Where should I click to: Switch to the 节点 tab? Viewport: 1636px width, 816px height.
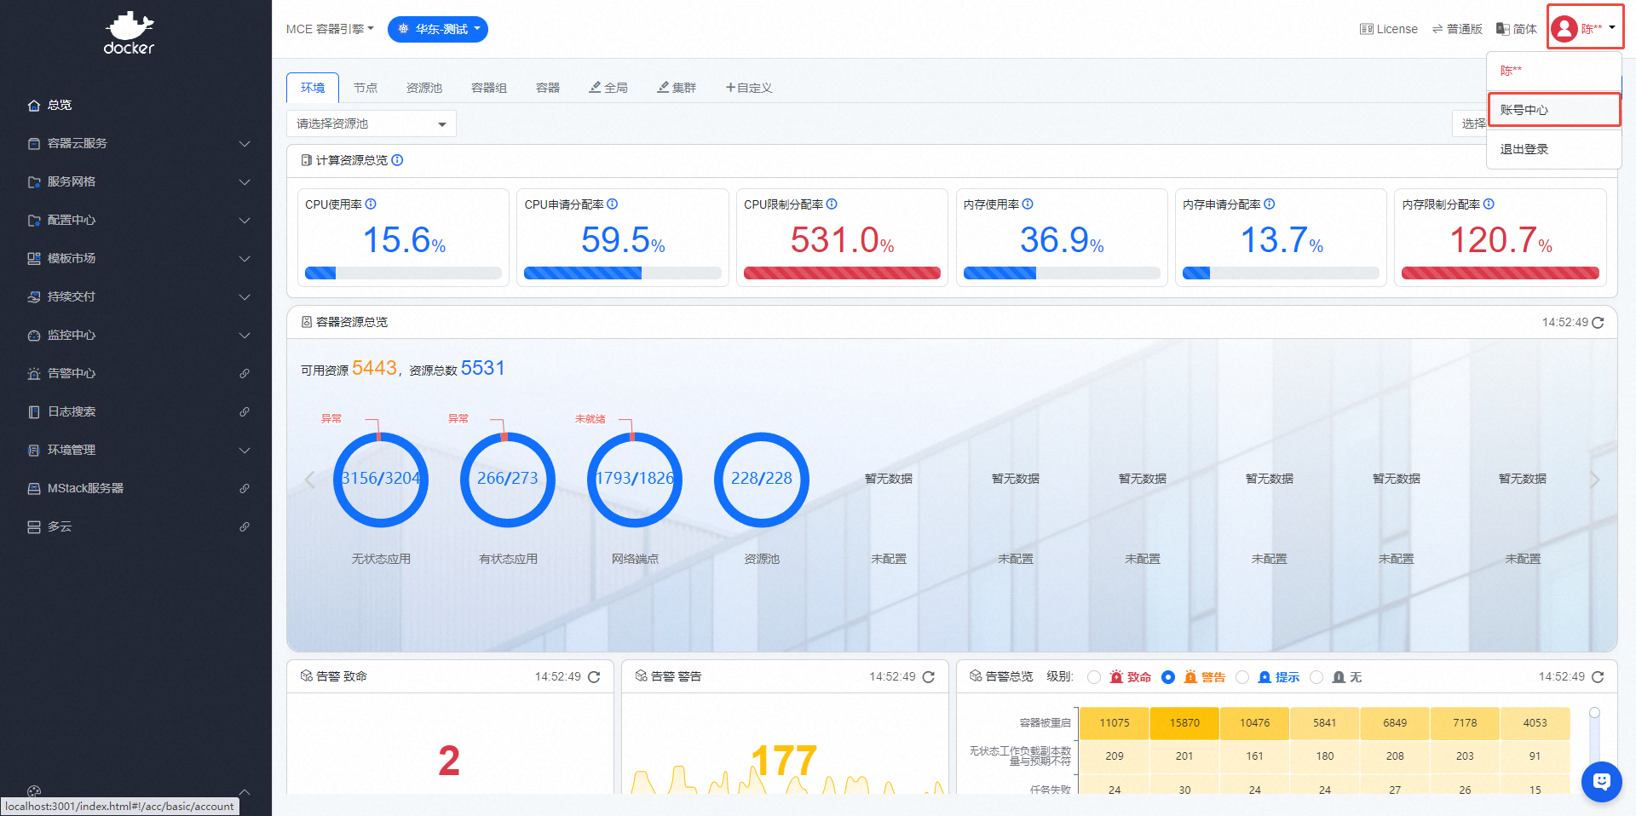366,88
